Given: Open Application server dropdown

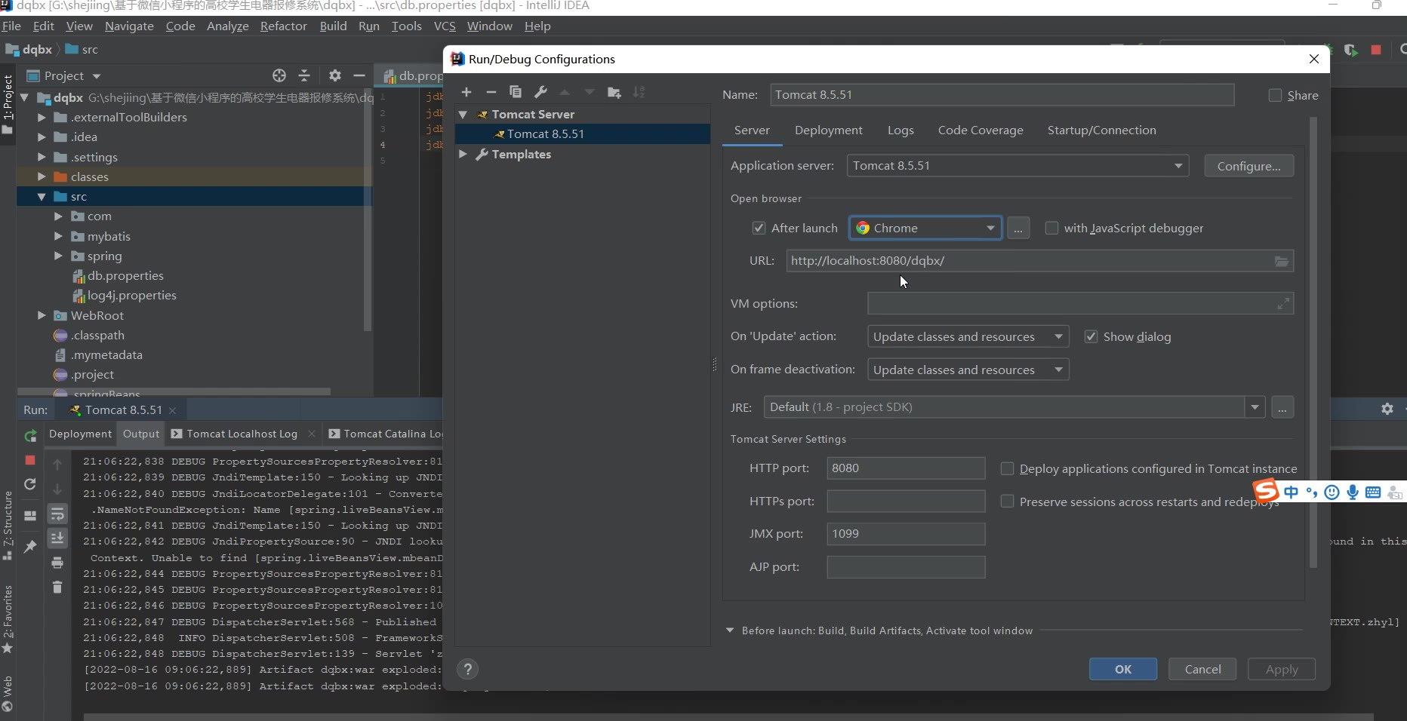Looking at the screenshot, I should [x=1018, y=166].
